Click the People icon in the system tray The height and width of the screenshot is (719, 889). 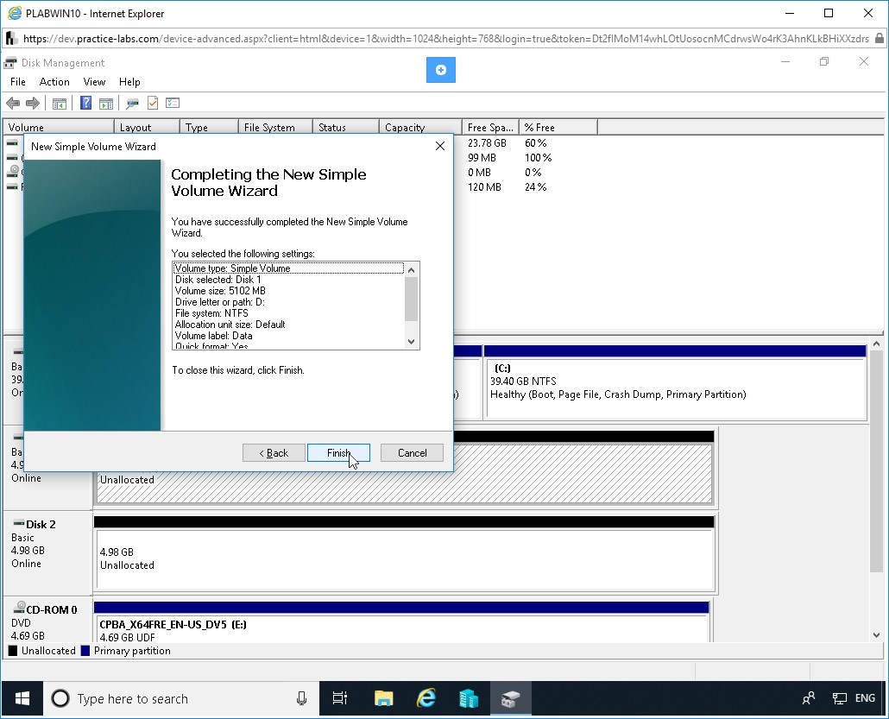(809, 698)
